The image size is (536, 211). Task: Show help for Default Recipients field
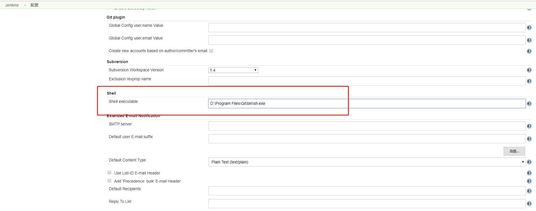pyautogui.click(x=529, y=191)
